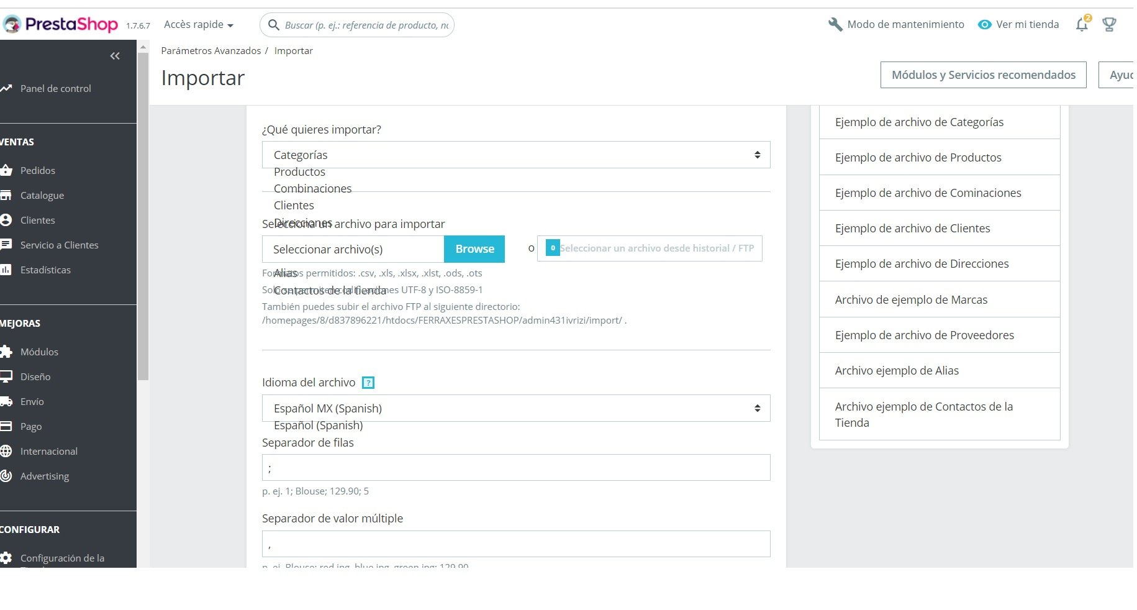Go to Módulos in the sidebar

39,352
